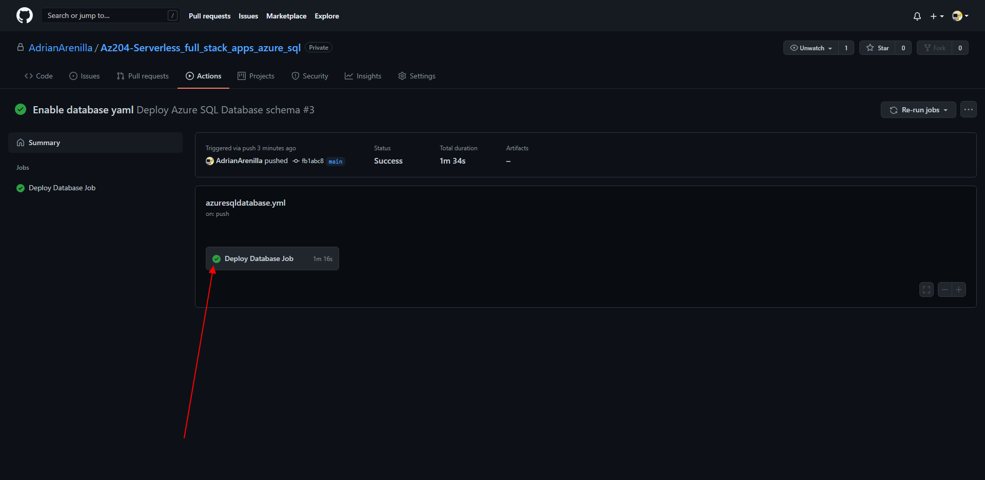
Task: Open the AdrianArenilla owner link
Action: (61, 48)
